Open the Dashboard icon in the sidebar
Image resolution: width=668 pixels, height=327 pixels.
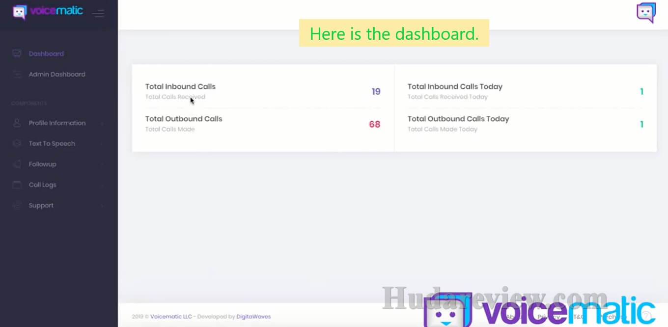click(17, 54)
